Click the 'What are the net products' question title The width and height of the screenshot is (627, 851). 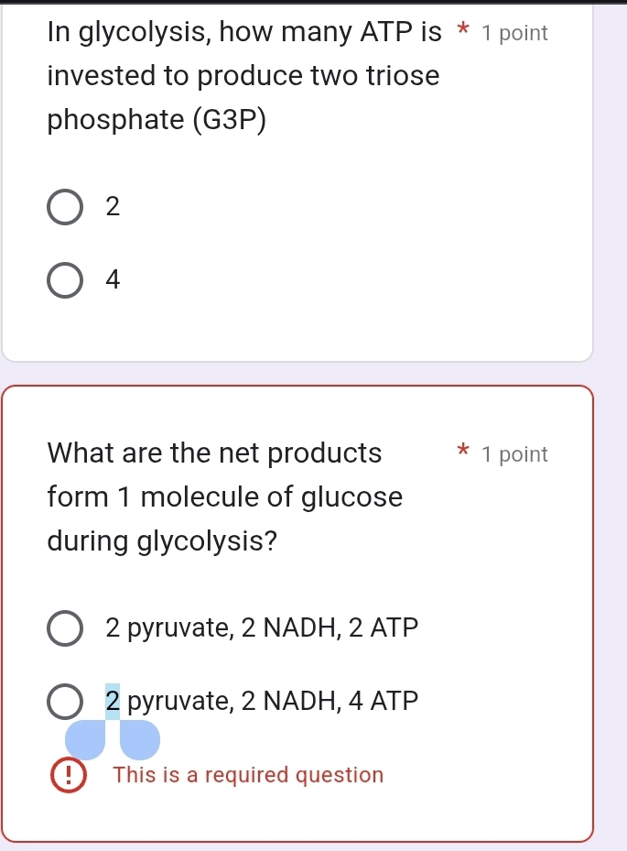215,453
